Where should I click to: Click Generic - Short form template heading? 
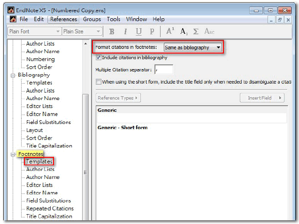coord(123,127)
